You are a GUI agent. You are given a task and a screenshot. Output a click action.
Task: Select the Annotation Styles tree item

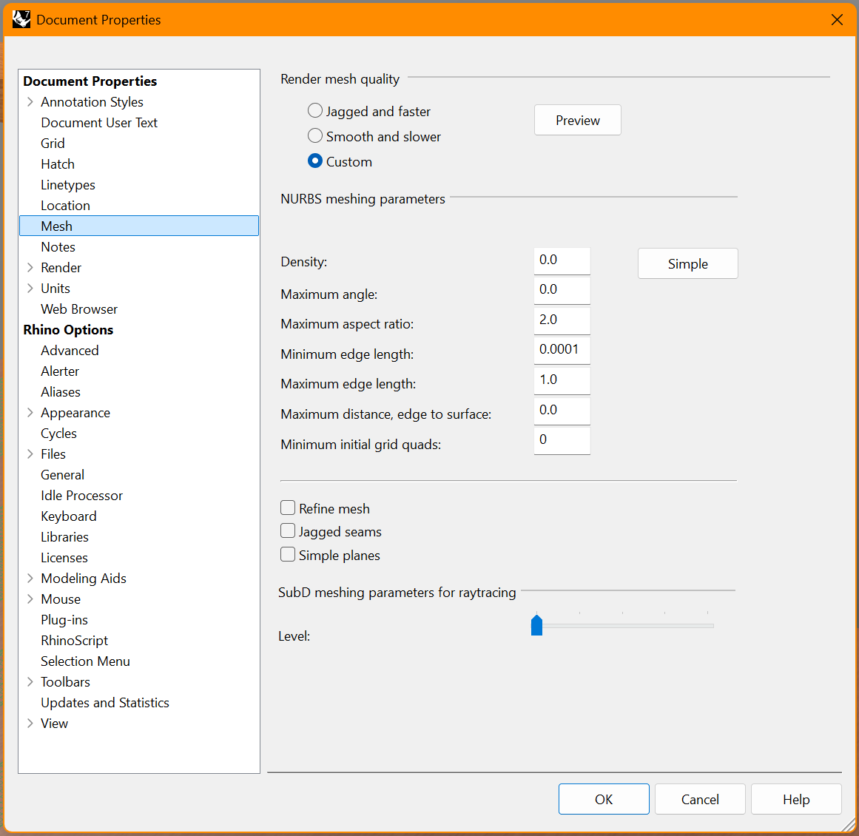pos(92,102)
